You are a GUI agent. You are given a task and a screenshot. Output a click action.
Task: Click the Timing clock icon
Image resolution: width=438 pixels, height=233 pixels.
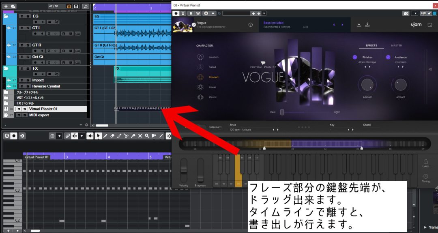(425, 176)
